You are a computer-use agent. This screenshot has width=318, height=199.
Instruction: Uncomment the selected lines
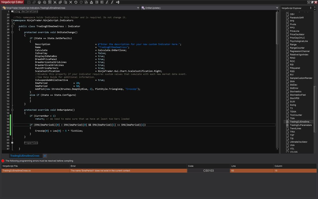(112, 2)
